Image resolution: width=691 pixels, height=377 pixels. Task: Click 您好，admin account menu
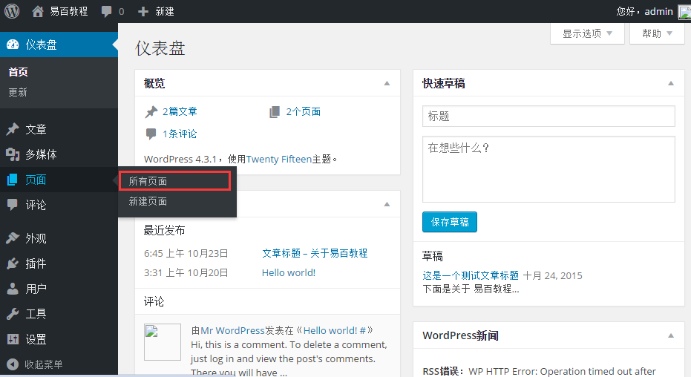[x=645, y=11]
